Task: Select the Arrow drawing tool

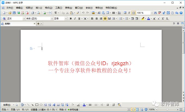Action: tap(32, 105)
